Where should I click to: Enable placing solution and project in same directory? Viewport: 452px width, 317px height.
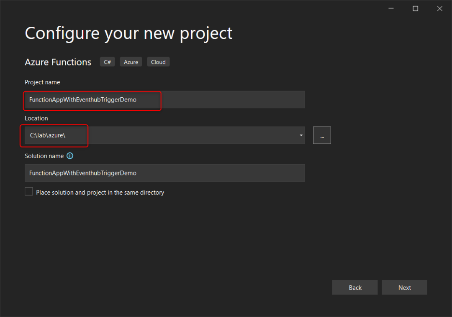tap(29, 192)
